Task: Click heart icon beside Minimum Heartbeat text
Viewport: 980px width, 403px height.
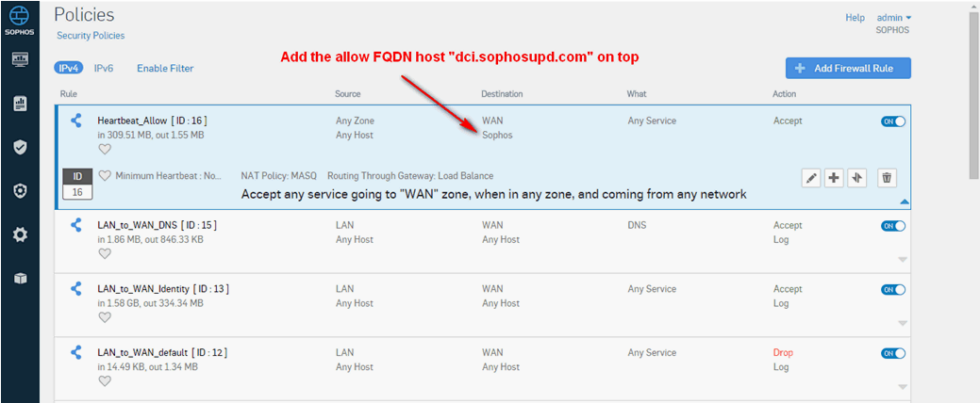Action: coord(105,176)
